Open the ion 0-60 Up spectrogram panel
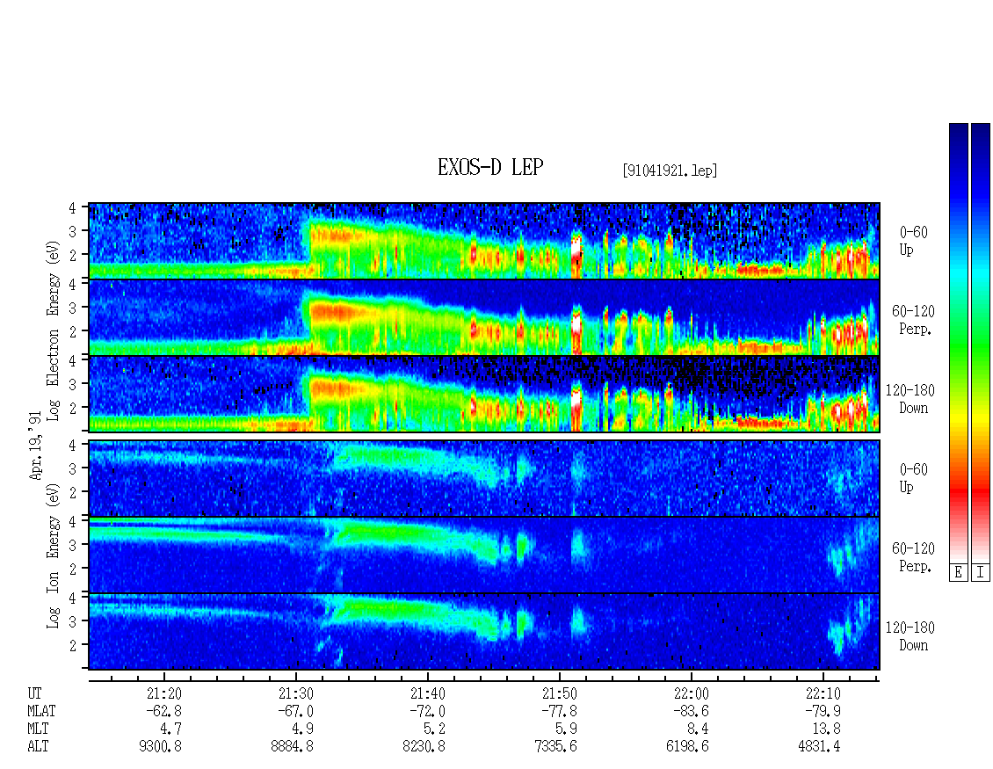 click(484, 478)
